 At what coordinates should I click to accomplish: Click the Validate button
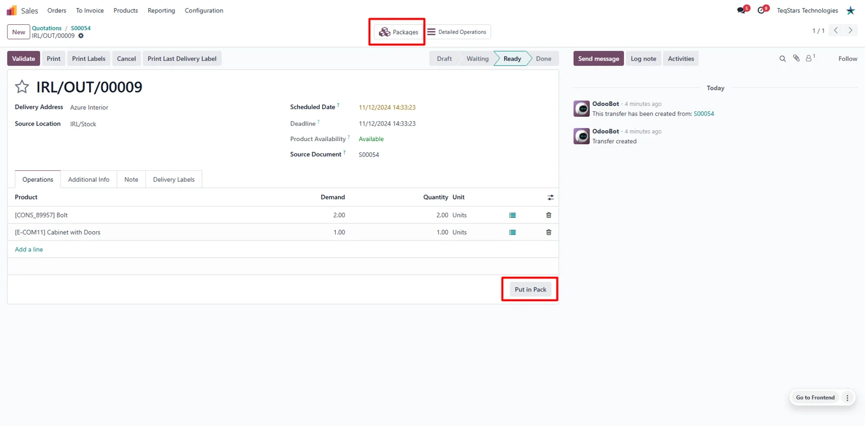pyautogui.click(x=23, y=58)
